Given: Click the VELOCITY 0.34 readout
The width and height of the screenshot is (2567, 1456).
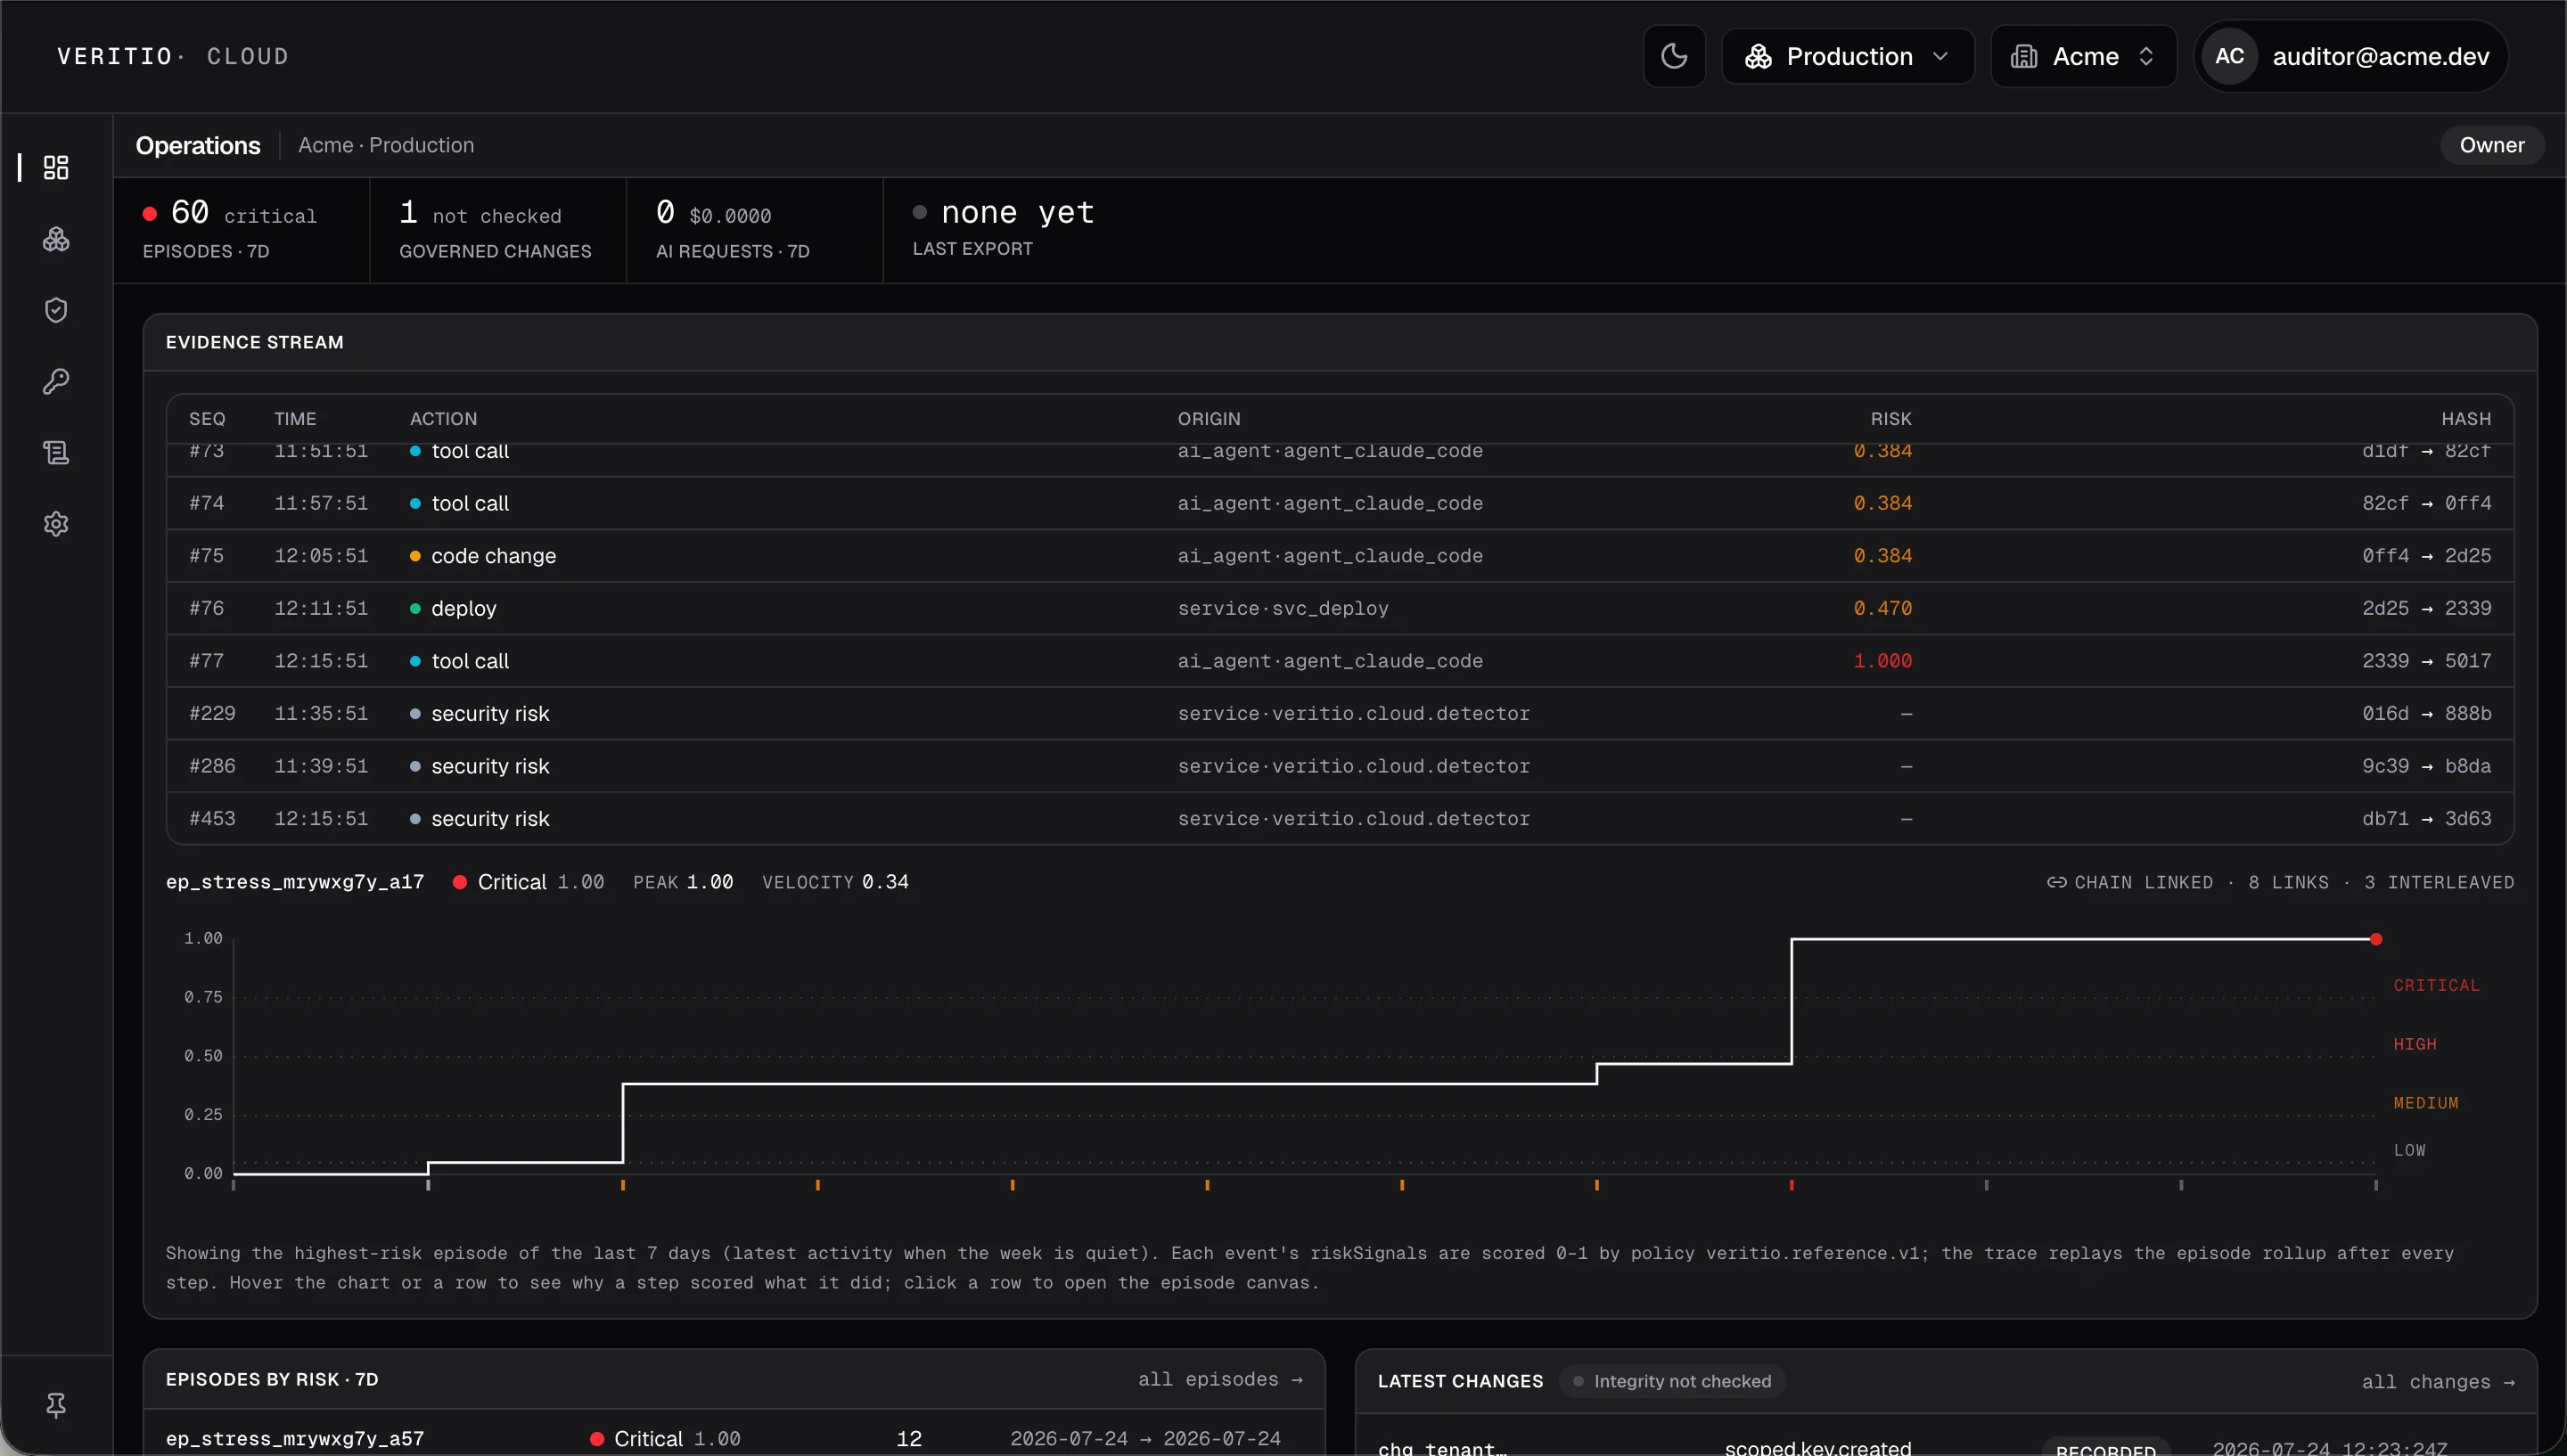Looking at the screenshot, I should pos(835,882).
